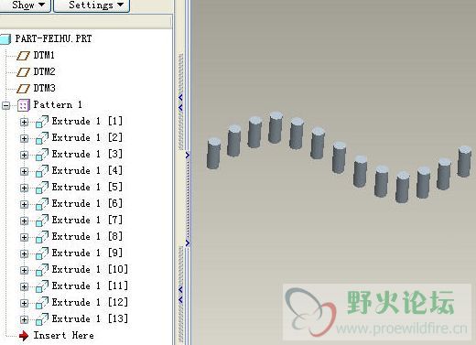Click the red Insert Here arrow

[x=24, y=336]
